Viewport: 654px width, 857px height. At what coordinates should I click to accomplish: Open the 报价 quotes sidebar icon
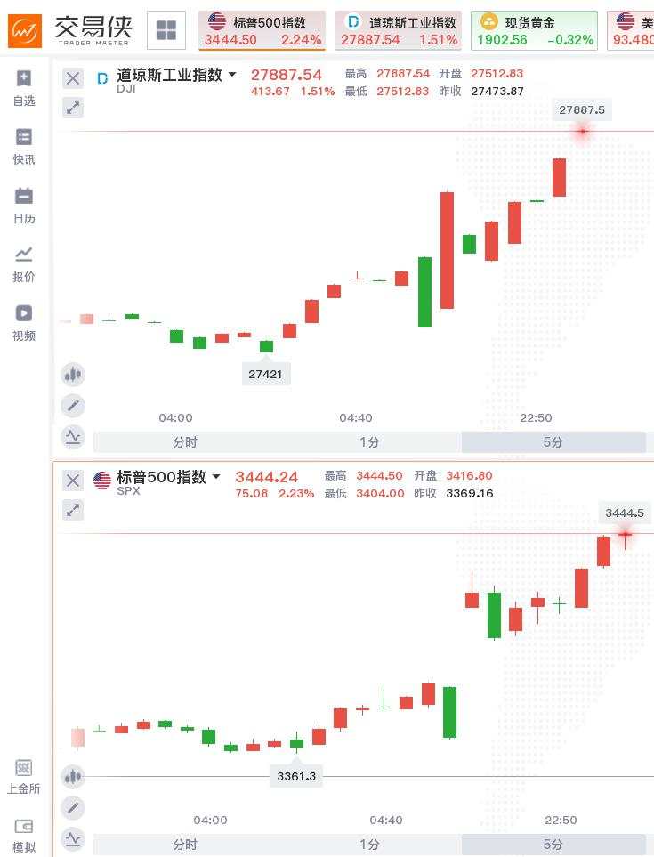click(24, 264)
